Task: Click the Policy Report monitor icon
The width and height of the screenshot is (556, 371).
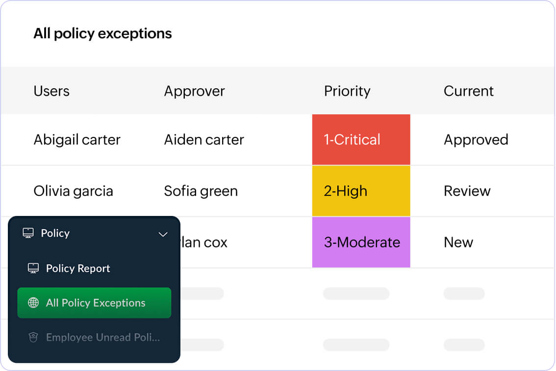Action: 33,268
